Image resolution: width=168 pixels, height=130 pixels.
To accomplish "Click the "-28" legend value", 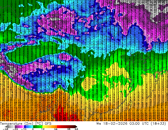I will [x=6, y=129].
